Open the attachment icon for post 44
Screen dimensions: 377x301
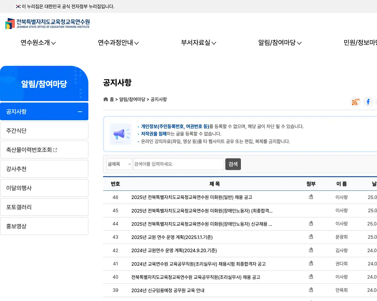pyautogui.click(x=311, y=224)
